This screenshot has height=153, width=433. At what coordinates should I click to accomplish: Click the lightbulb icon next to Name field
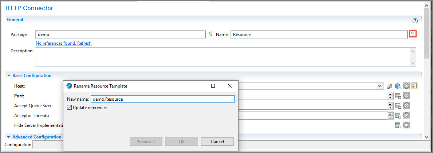[x=413, y=34]
